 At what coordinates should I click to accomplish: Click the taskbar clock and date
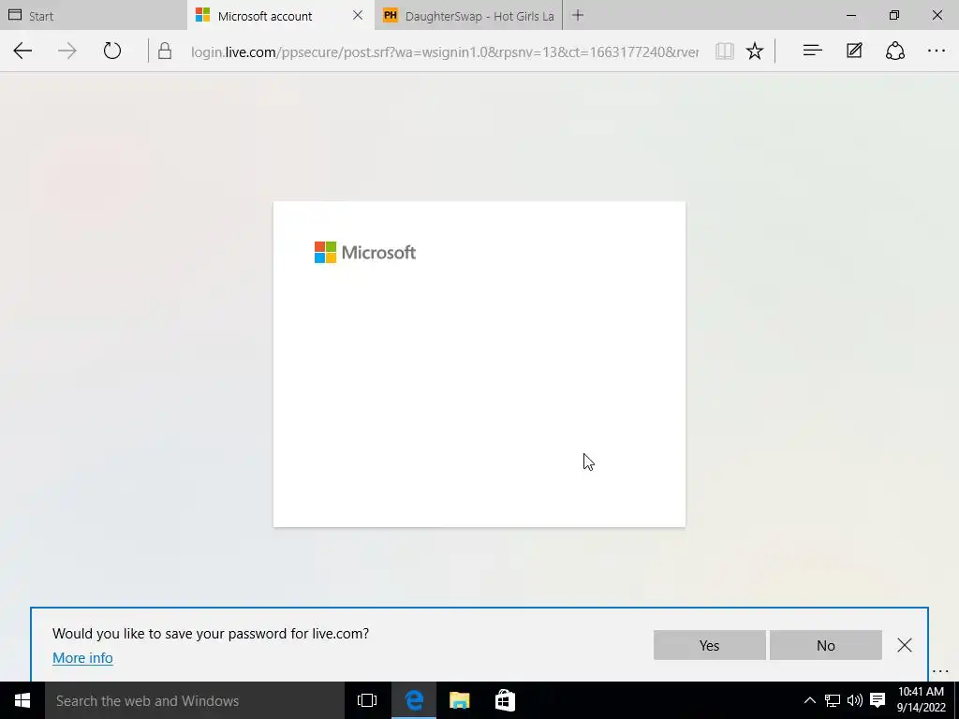[x=922, y=700]
